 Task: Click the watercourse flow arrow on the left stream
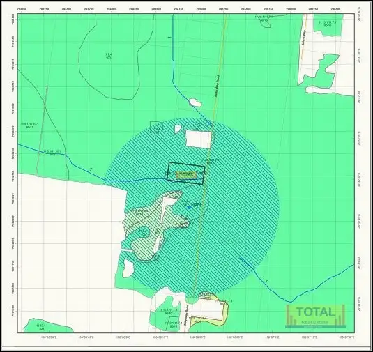[x=91, y=169]
